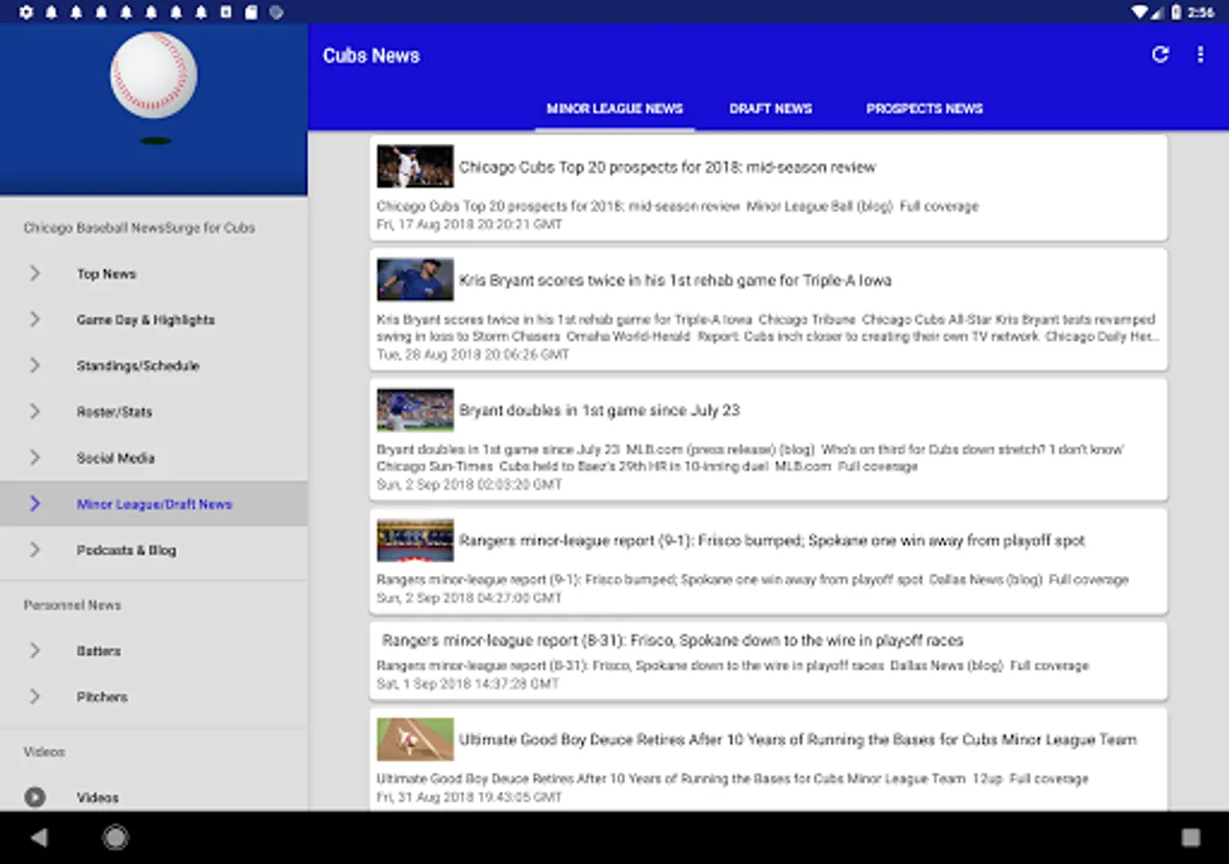Tap the battery icon in status bar
This screenshot has width=1229, height=864.
coord(1175,12)
